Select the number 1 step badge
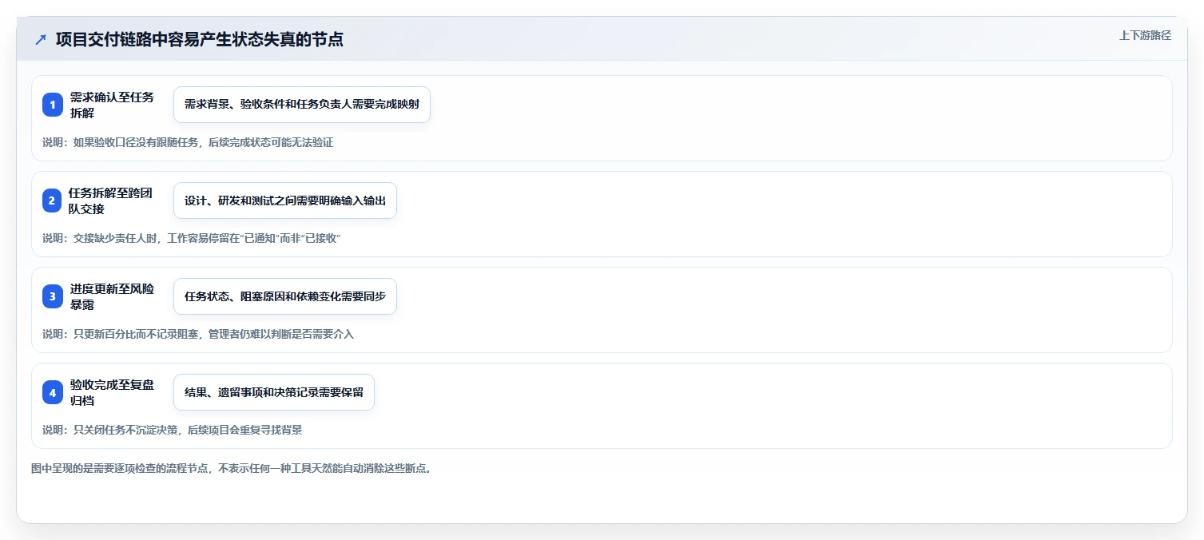 [53, 105]
